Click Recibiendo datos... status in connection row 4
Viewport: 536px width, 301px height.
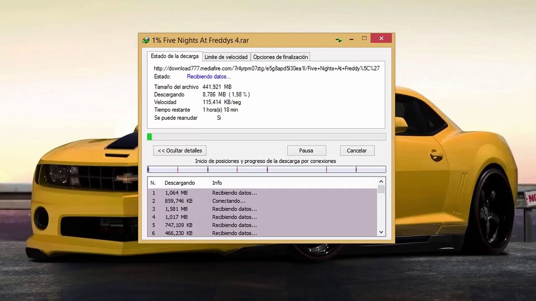coord(234,217)
